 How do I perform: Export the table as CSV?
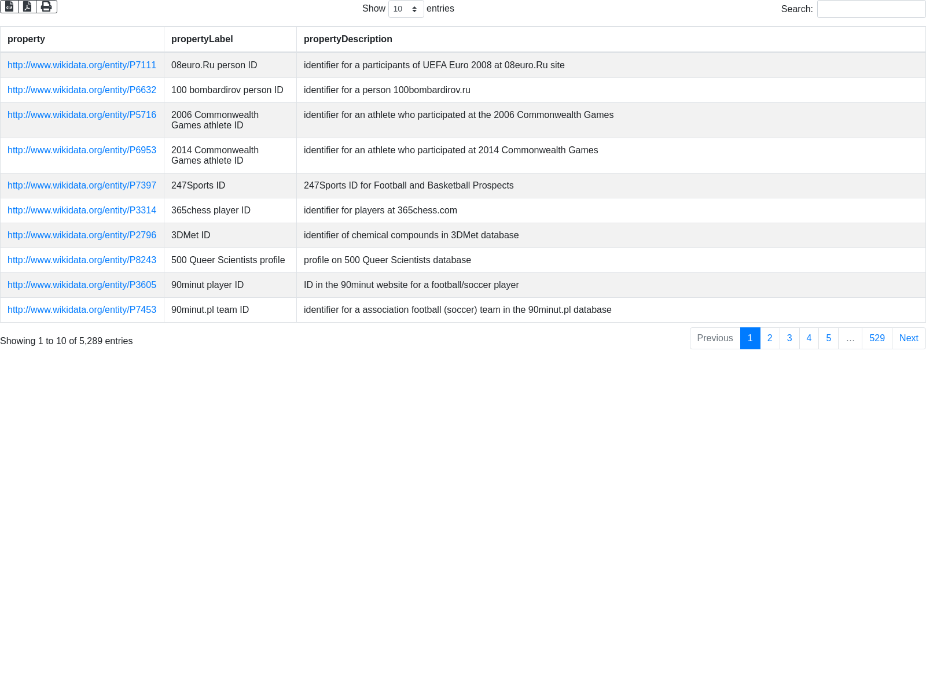9,6
